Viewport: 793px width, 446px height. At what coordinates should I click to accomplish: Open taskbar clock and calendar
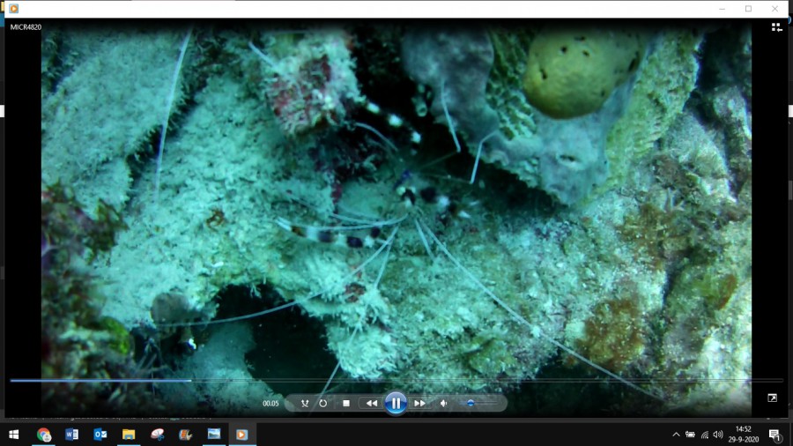pyautogui.click(x=743, y=435)
